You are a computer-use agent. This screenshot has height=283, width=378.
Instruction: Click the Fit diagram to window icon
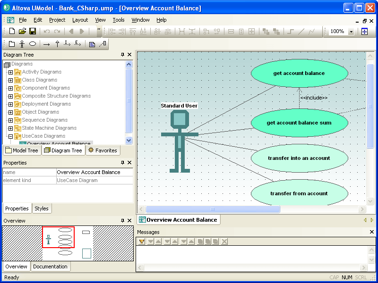(x=364, y=31)
